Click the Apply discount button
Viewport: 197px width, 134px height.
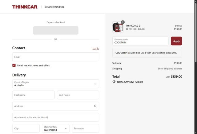(x=176, y=41)
